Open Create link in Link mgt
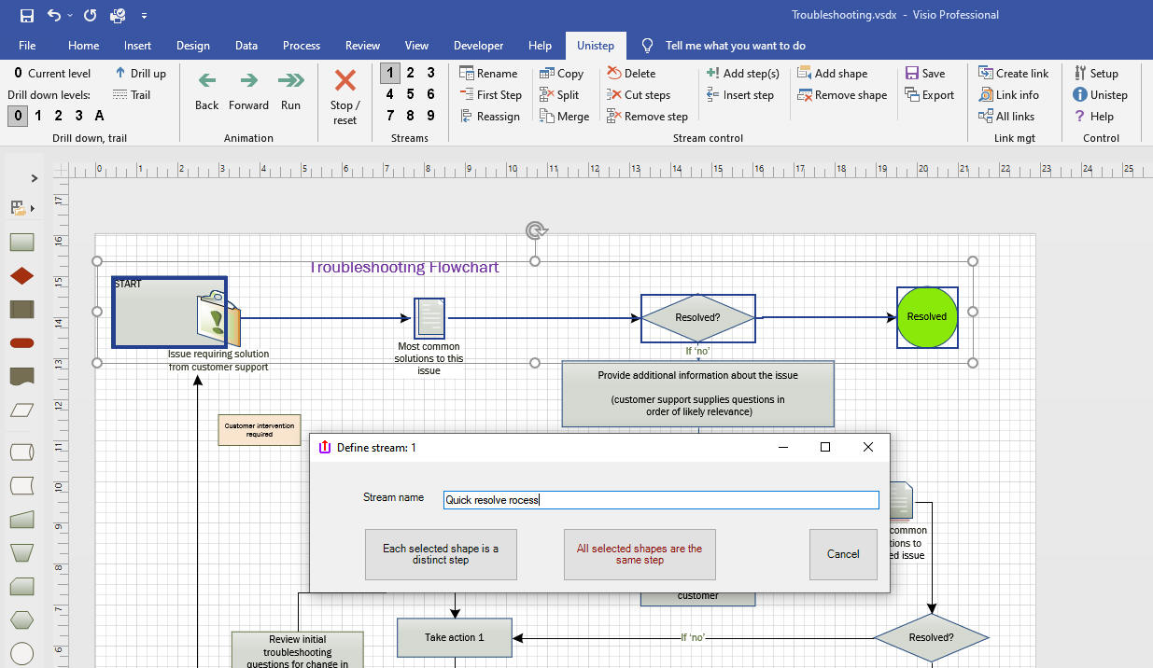Screen dimensions: 1153x668 coord(1013,73)
